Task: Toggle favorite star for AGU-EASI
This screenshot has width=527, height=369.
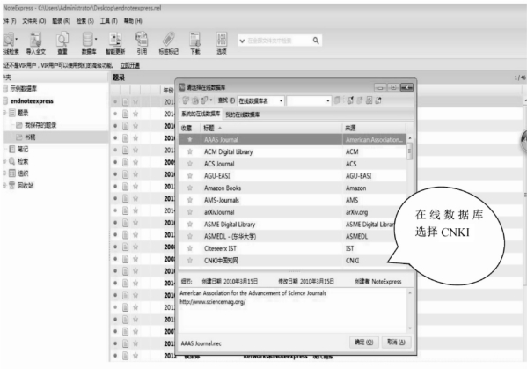Action: [190, 176]
